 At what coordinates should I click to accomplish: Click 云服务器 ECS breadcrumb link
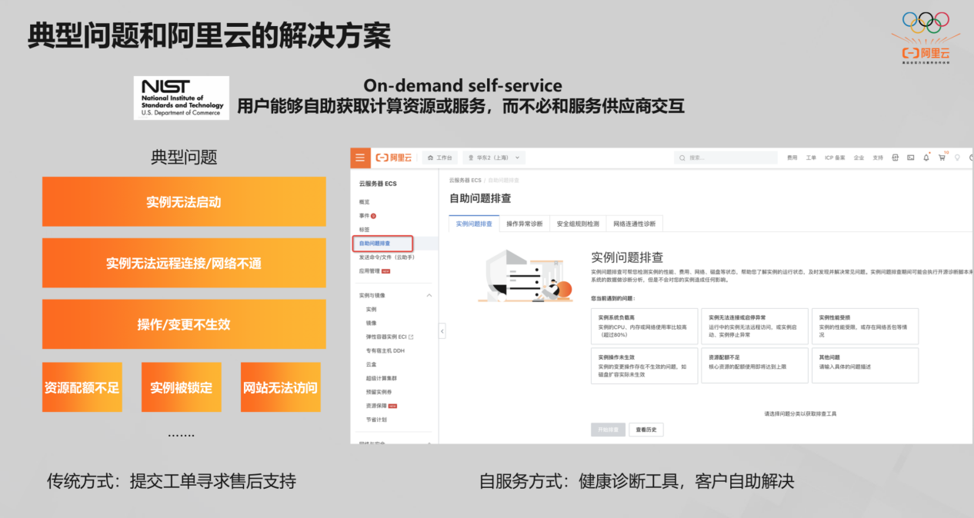tap(465, 180)
